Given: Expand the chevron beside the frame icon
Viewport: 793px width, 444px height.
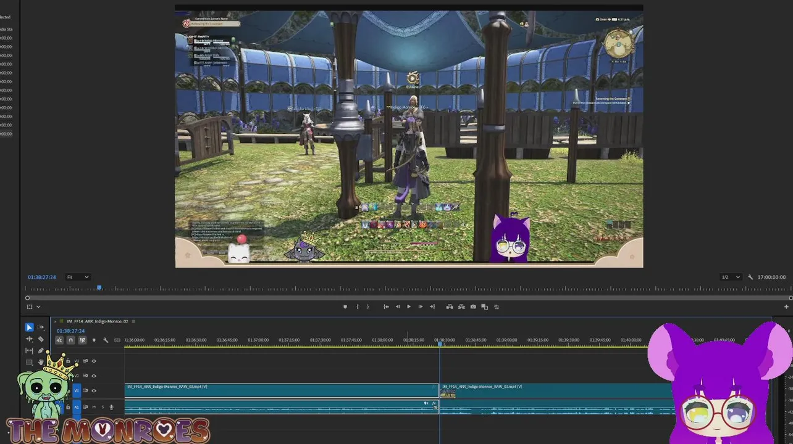Looking at the screenshot, I should coord(38,306).
